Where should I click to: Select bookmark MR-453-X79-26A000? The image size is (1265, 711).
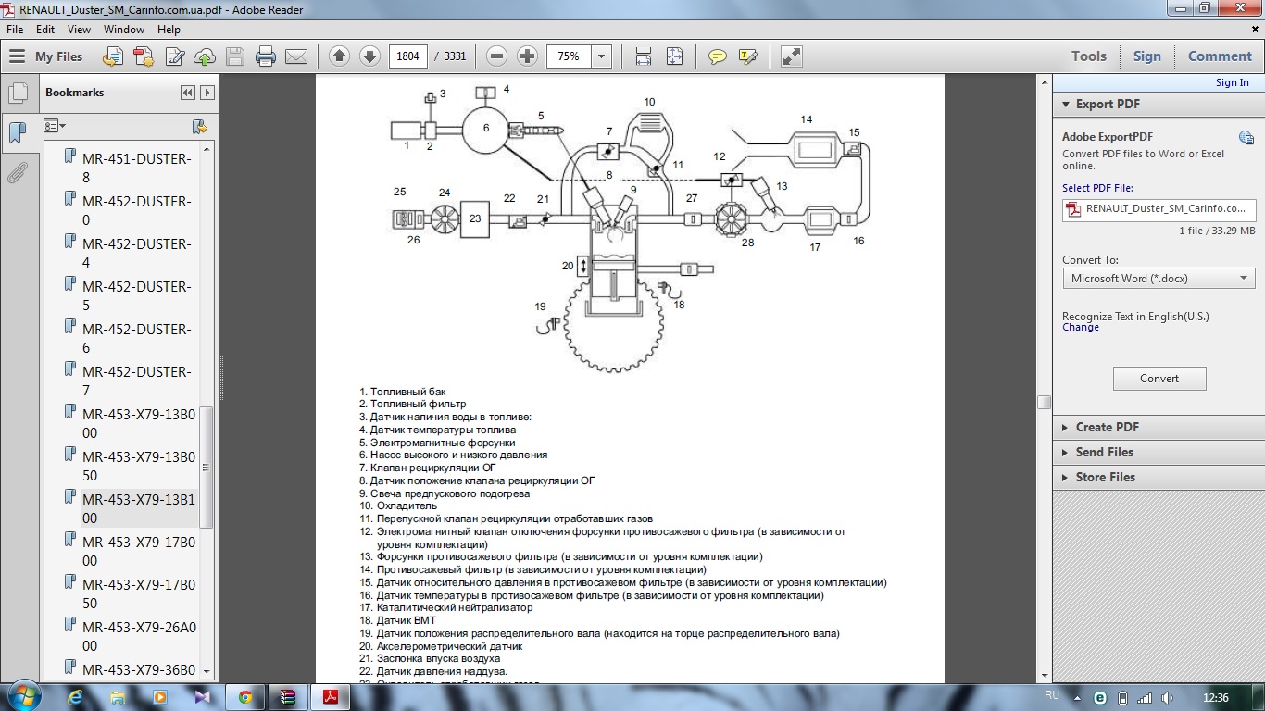tap(139, 636)
